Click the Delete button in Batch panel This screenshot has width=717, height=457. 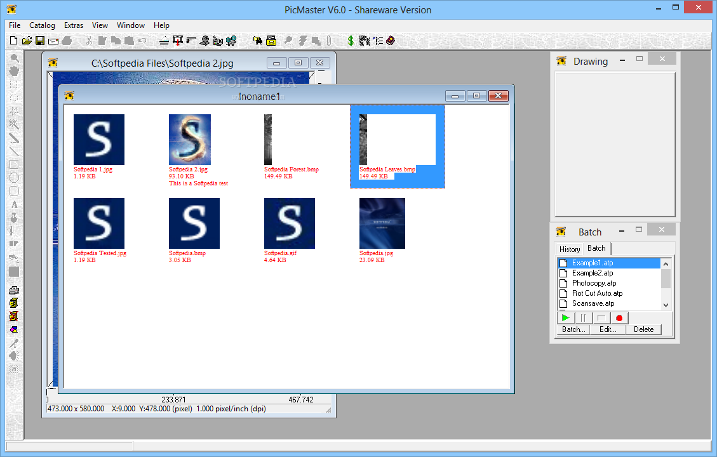click(x=643, y=329)
